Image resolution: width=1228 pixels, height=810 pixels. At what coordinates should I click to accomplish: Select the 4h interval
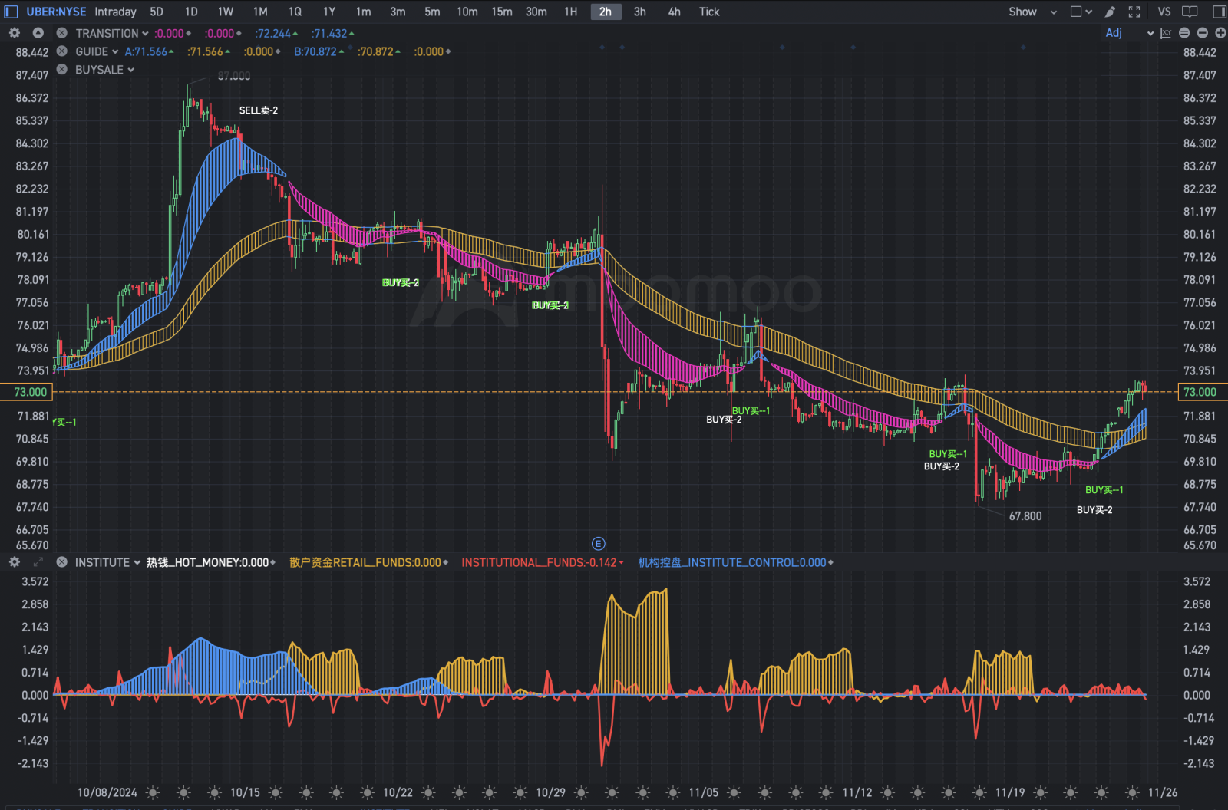tap(674, 12)
